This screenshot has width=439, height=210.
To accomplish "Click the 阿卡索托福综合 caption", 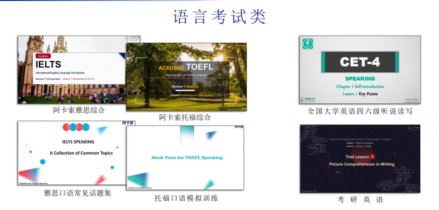I will (185, 117).
